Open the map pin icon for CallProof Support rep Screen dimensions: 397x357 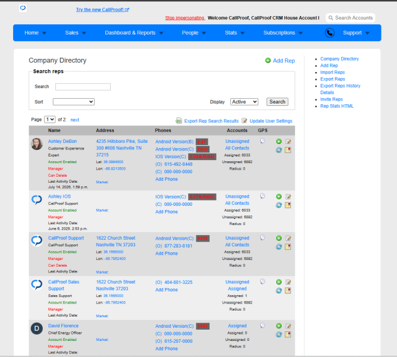tap(288, 247)
